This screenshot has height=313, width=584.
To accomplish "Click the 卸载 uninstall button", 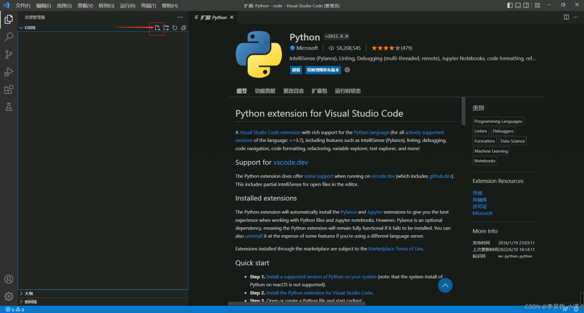I will point(296,70).
